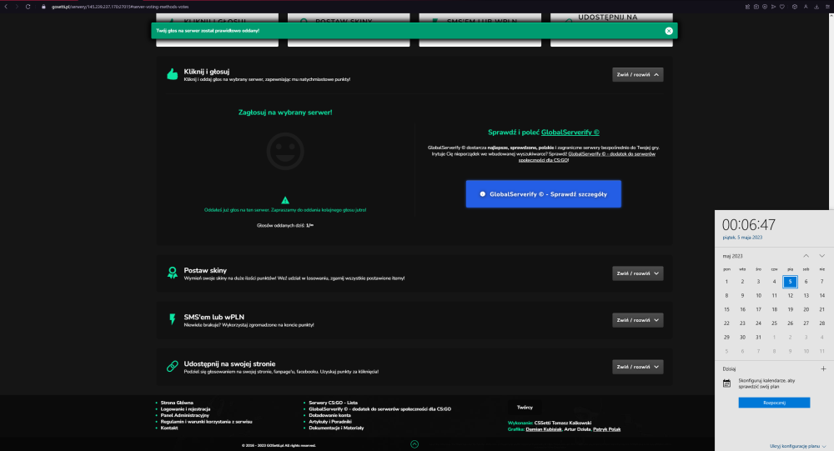This screenshot has width=834, height=451.
Task: Click the thumbs-up icon beside Kliknij i głosuj
Action: click(x=173, y=74)
